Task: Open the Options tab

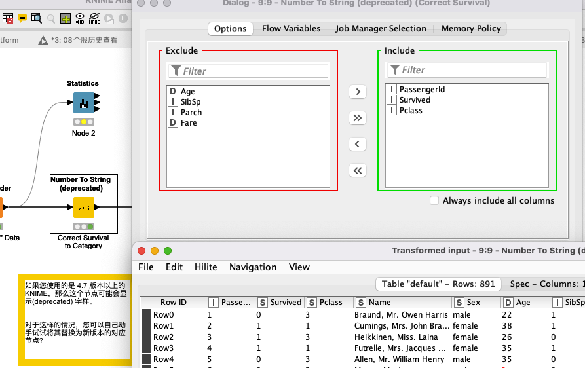Action: 230,29
